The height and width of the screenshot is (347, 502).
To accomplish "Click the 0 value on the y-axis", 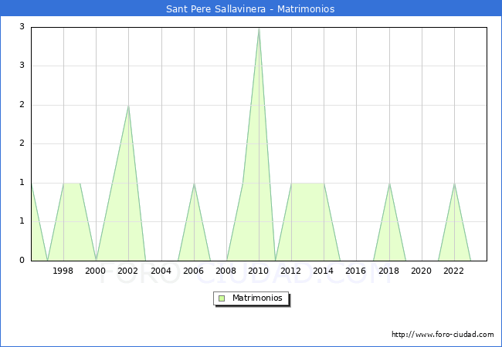I will [x=22, y=261].
